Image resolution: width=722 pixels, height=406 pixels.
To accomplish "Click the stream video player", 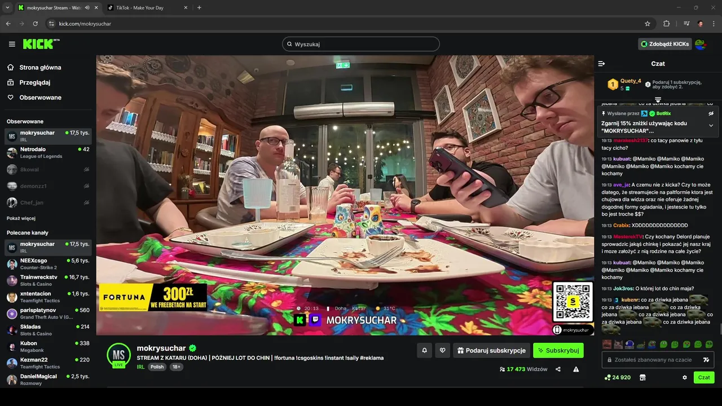I will coord(345,195).
